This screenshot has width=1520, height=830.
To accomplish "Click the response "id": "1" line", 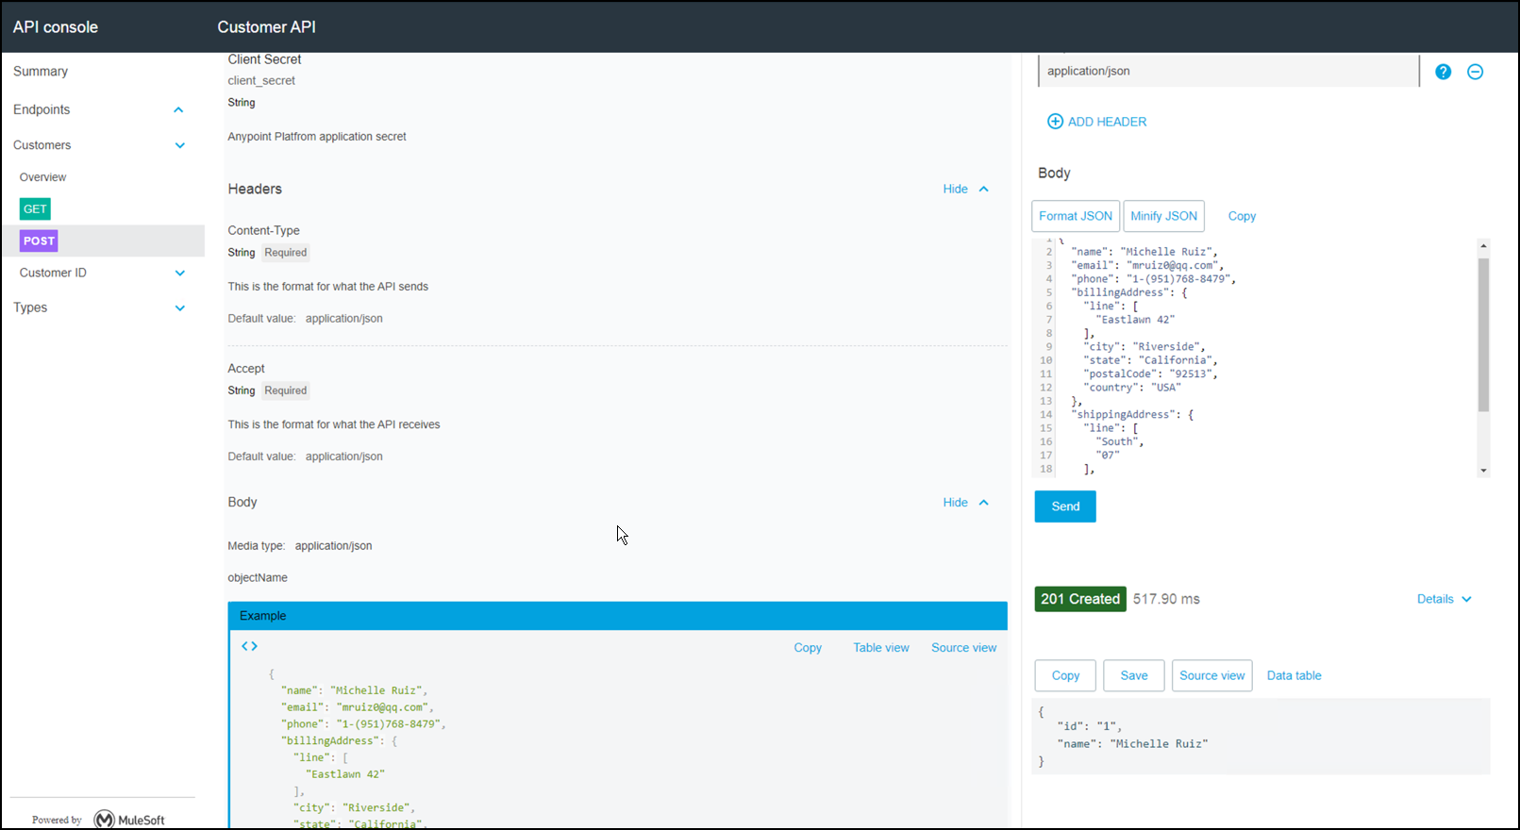I will coord(1090,726).
